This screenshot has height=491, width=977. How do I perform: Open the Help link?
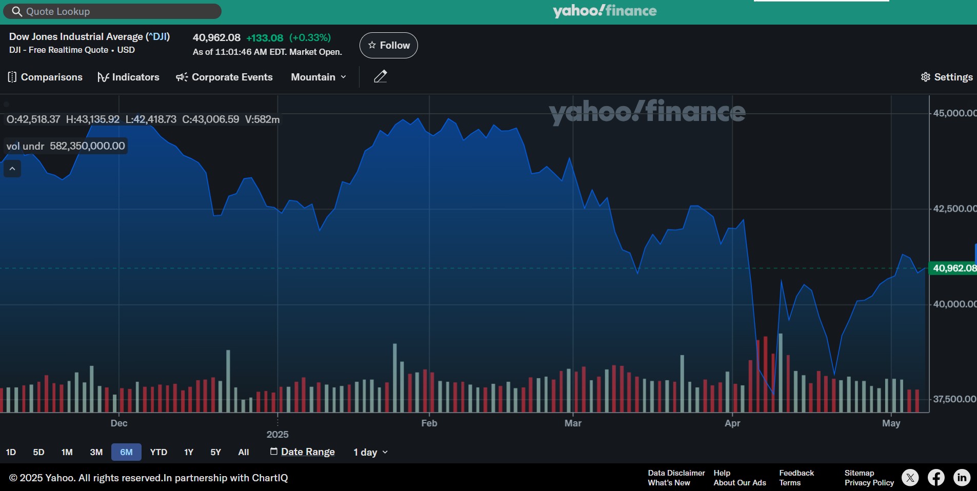pyautogui.click(x=722, y=473)
